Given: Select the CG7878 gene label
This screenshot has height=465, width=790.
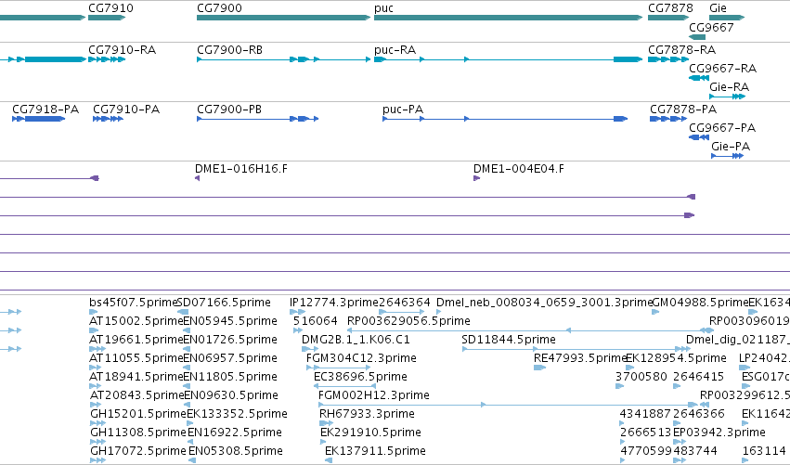Looking at the screenshot, I should click(670, 8).
